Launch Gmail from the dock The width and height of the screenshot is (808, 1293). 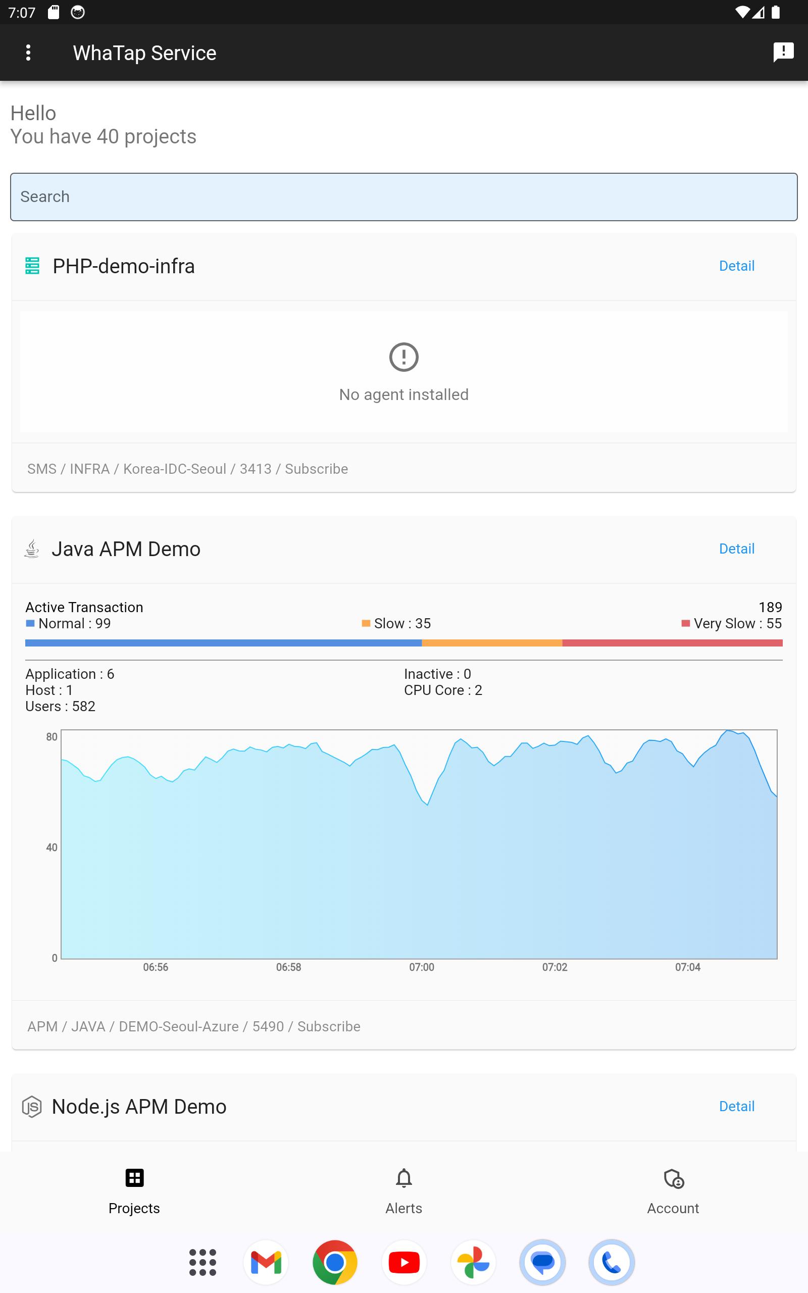266,1262
